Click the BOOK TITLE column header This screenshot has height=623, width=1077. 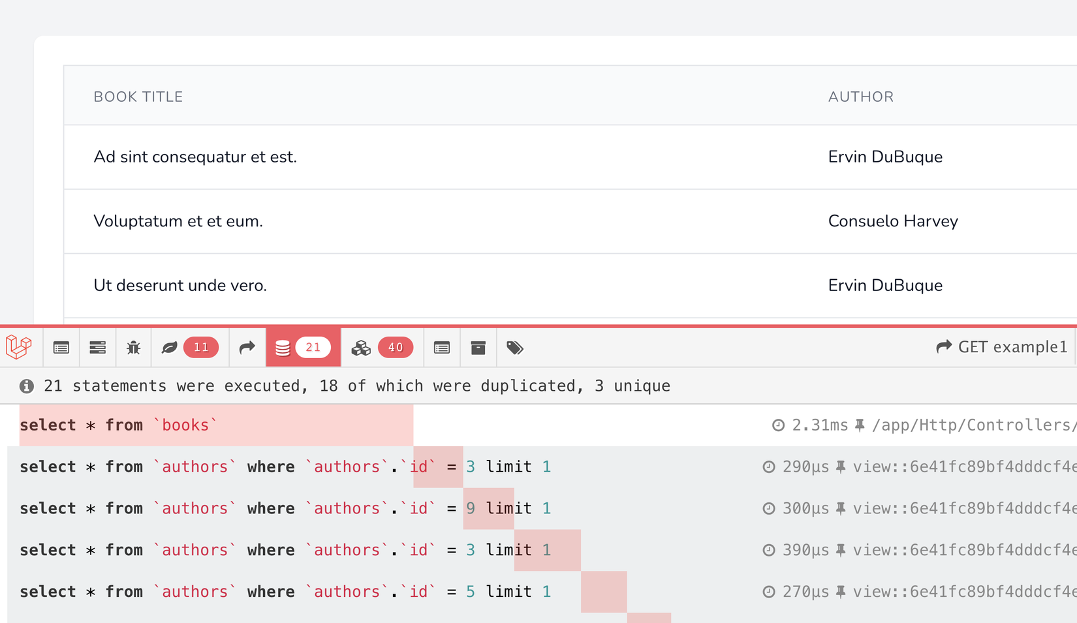pos(138,97)
